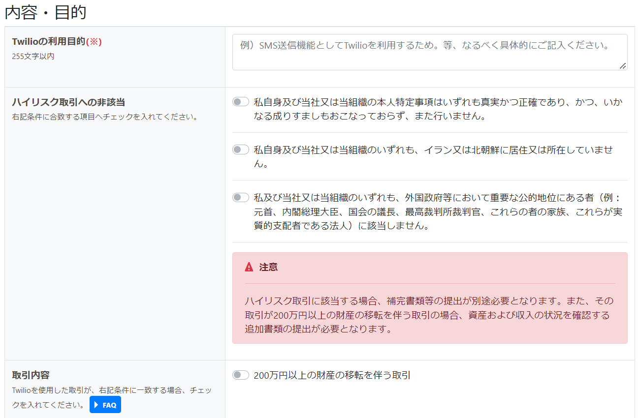
Task: Click the Twilioの利用目的 label
Action: tap(49, 42)
